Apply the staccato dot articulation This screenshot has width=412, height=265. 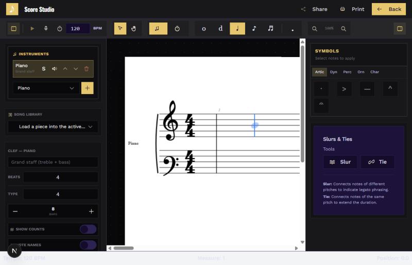point(321,89)
